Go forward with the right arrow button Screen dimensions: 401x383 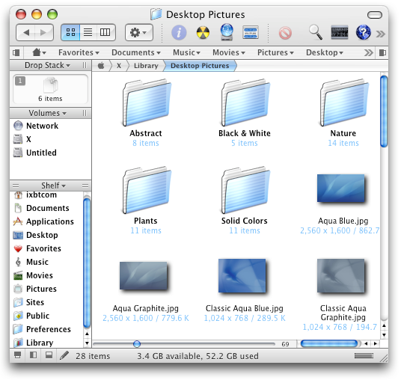coord(43,32)
